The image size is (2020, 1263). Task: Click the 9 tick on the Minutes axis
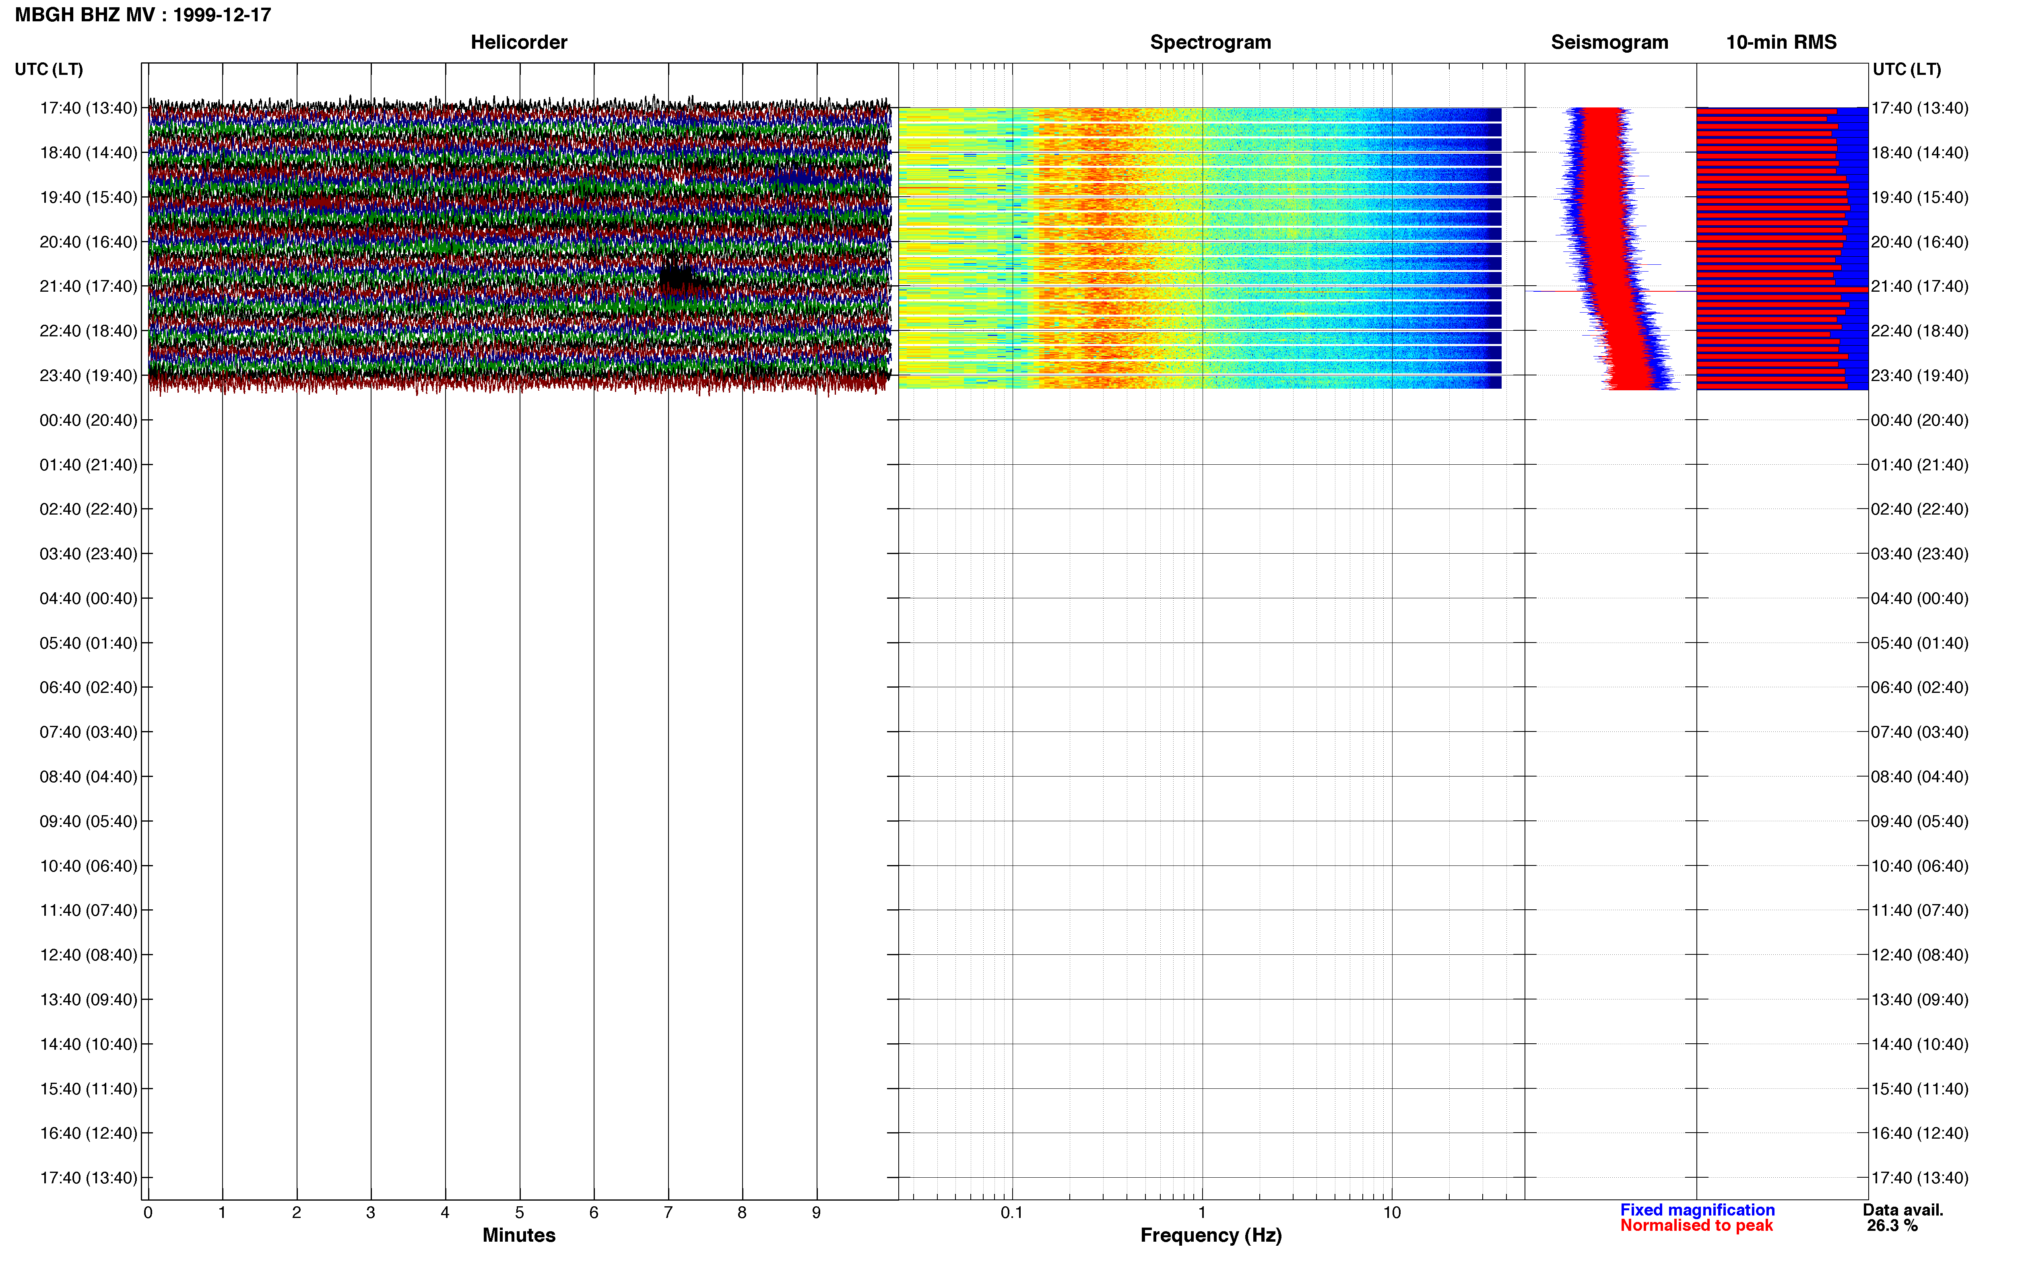click(x=816, y=1213)
